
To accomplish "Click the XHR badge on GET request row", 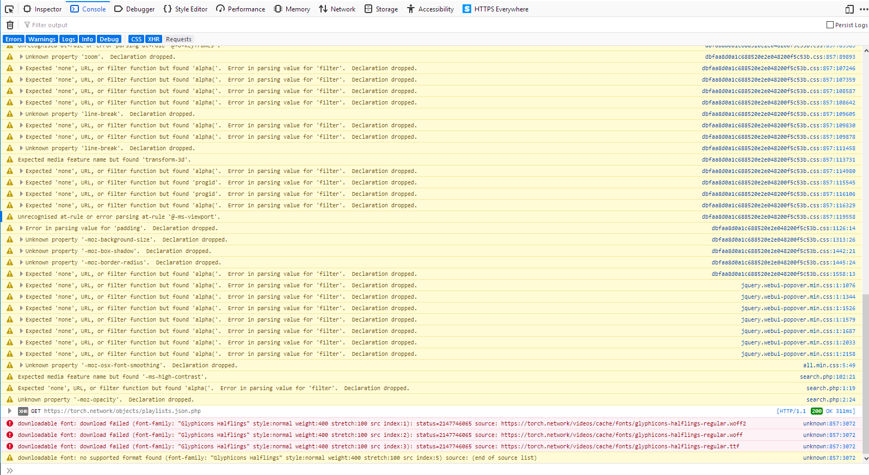I will click(23, 411).
